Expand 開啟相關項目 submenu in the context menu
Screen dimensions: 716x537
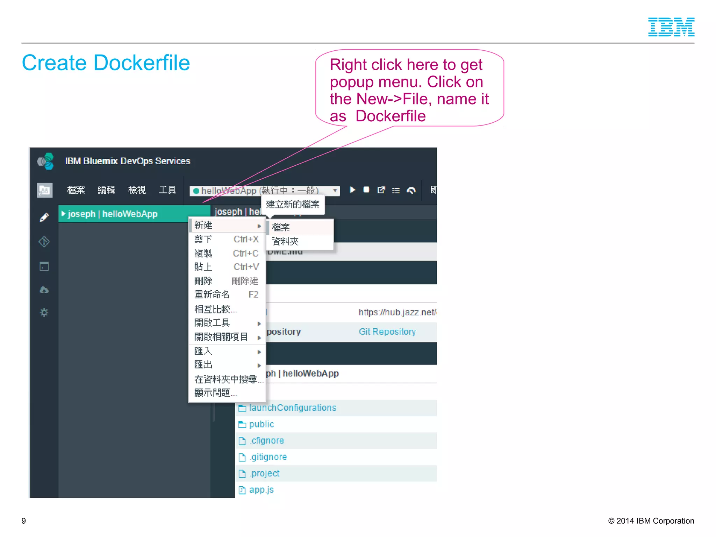[228, 337]
